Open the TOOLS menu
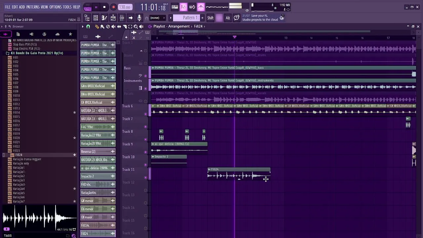Viewport: 423px width, 238px height. tap(67, 7)
